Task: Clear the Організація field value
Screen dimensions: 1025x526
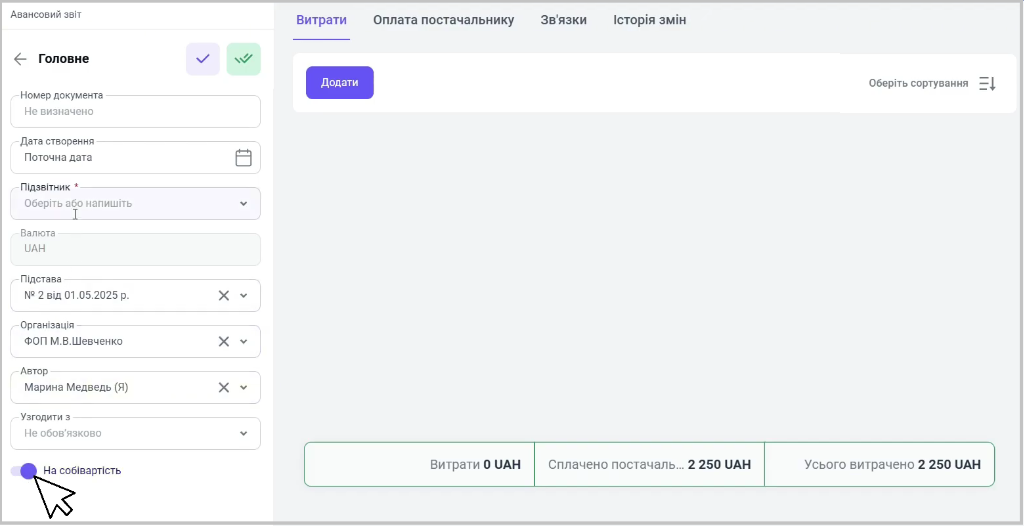Action: pyautogui.click(x=224, y=341)
